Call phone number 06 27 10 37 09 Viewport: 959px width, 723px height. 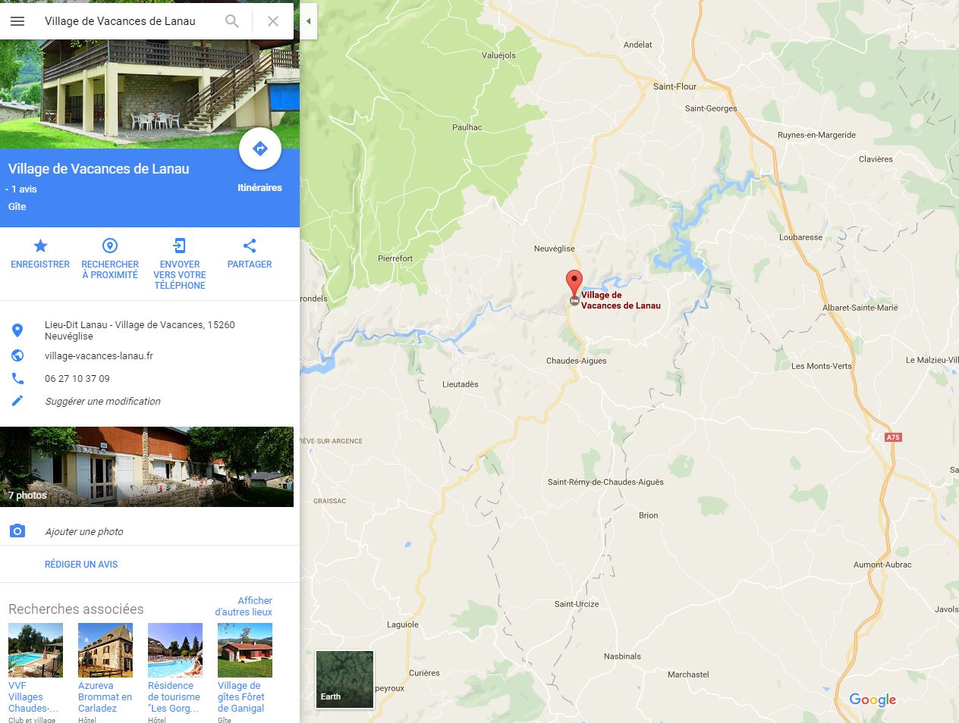[x=77, y=378]
